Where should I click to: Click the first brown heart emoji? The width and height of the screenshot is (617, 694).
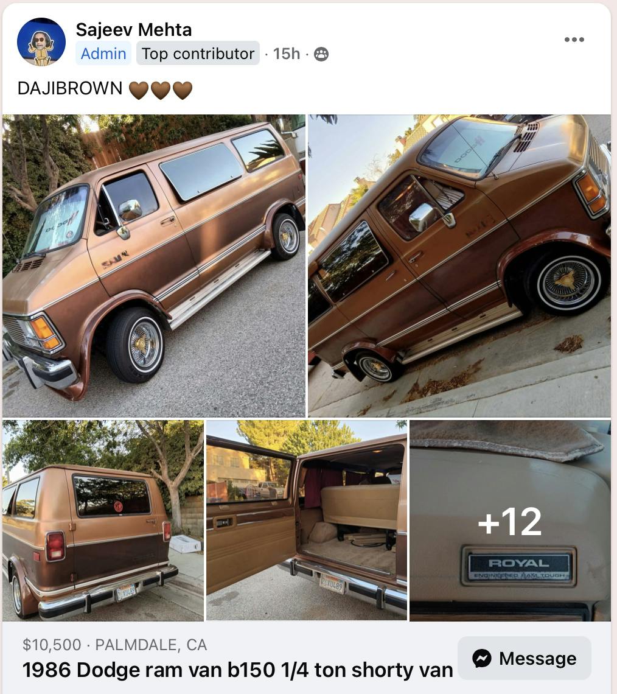[x=139, y=90]
